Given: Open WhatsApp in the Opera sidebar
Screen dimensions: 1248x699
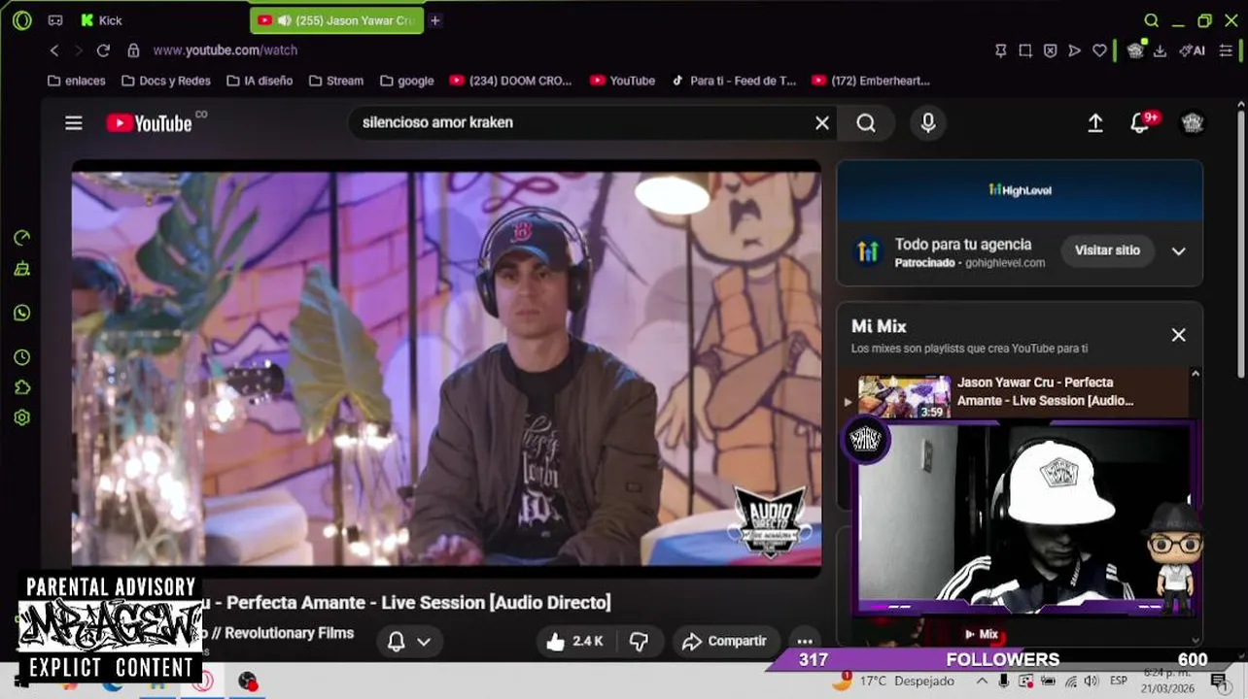Looking at the screenshot, I should pos(22,313).
